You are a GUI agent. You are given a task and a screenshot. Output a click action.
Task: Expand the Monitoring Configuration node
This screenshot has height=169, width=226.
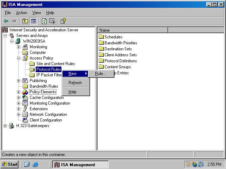tap(18, 103)
